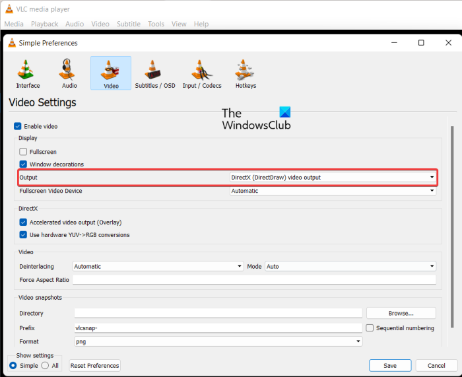
Task: Open the Tools menu
Action: point(156,24)
